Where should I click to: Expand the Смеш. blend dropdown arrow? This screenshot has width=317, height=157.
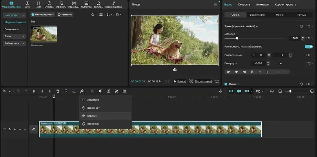239,84
